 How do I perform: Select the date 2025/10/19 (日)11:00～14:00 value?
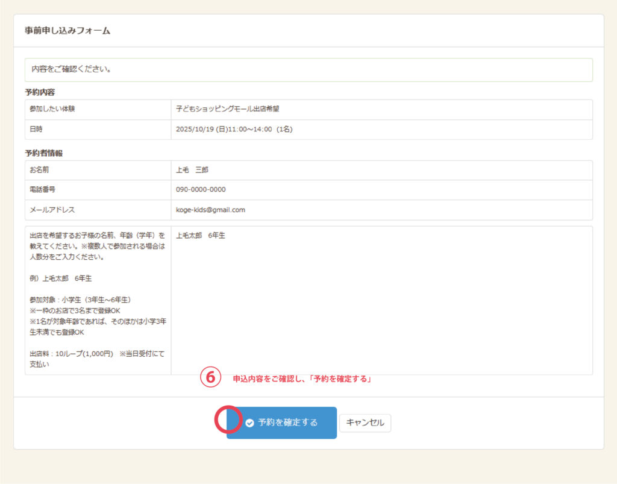tap(234, 130)
